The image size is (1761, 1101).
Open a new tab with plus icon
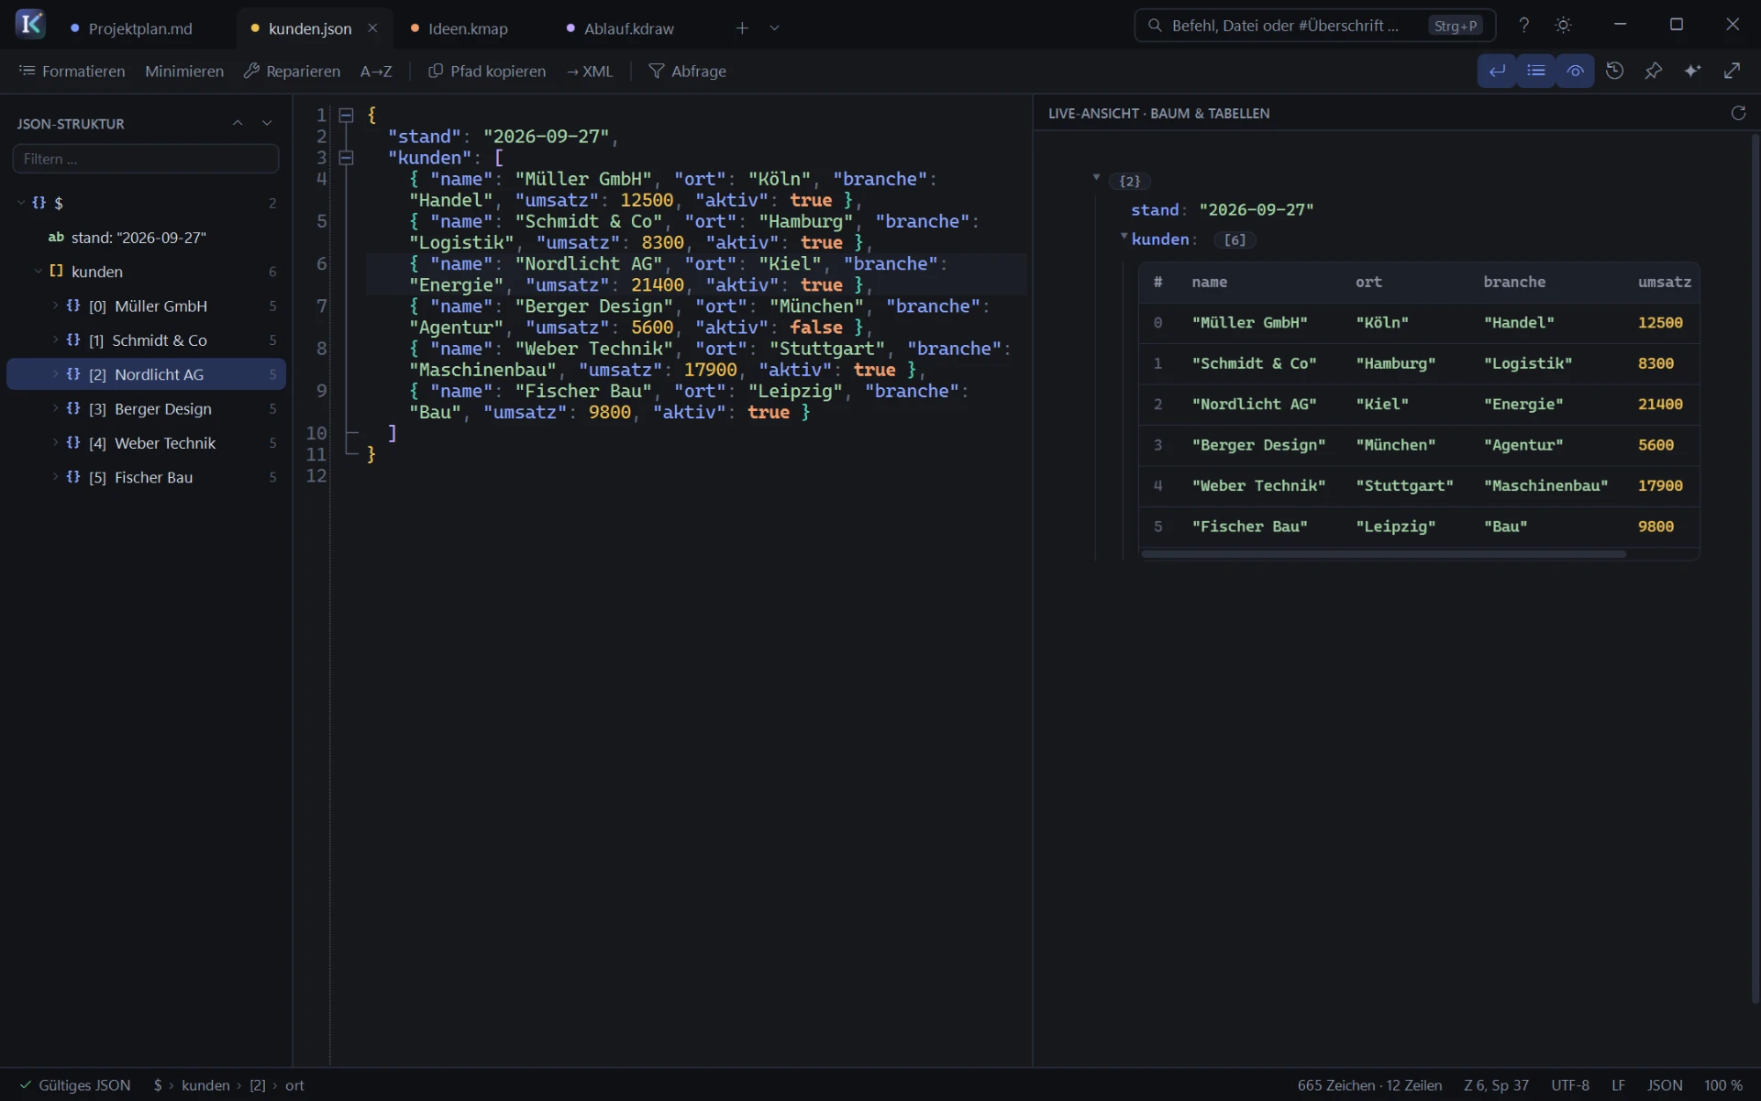pyautogui.click(x=742, y=28)
